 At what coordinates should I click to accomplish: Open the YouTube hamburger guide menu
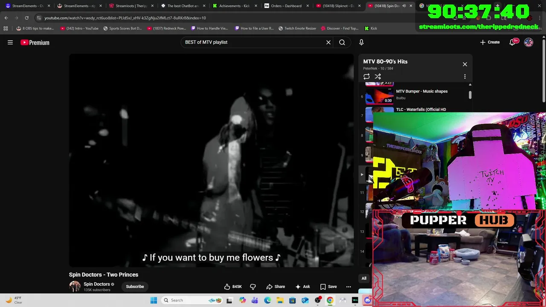10,42
